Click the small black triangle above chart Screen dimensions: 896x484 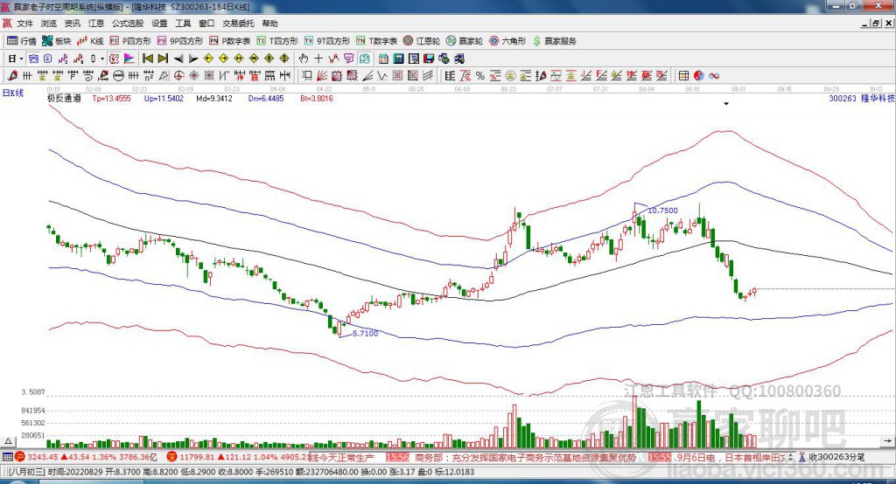(x=725, y=103)
